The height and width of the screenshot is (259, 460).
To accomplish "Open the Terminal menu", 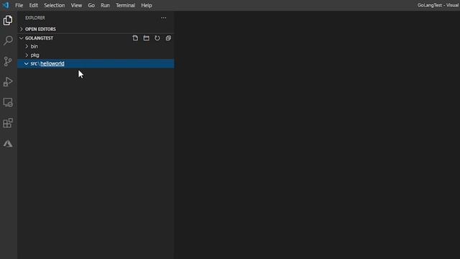I will click(x=125, y=5).
